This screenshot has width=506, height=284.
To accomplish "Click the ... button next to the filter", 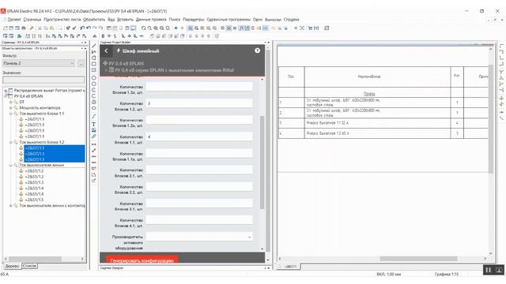I will [x=81, y=63].
